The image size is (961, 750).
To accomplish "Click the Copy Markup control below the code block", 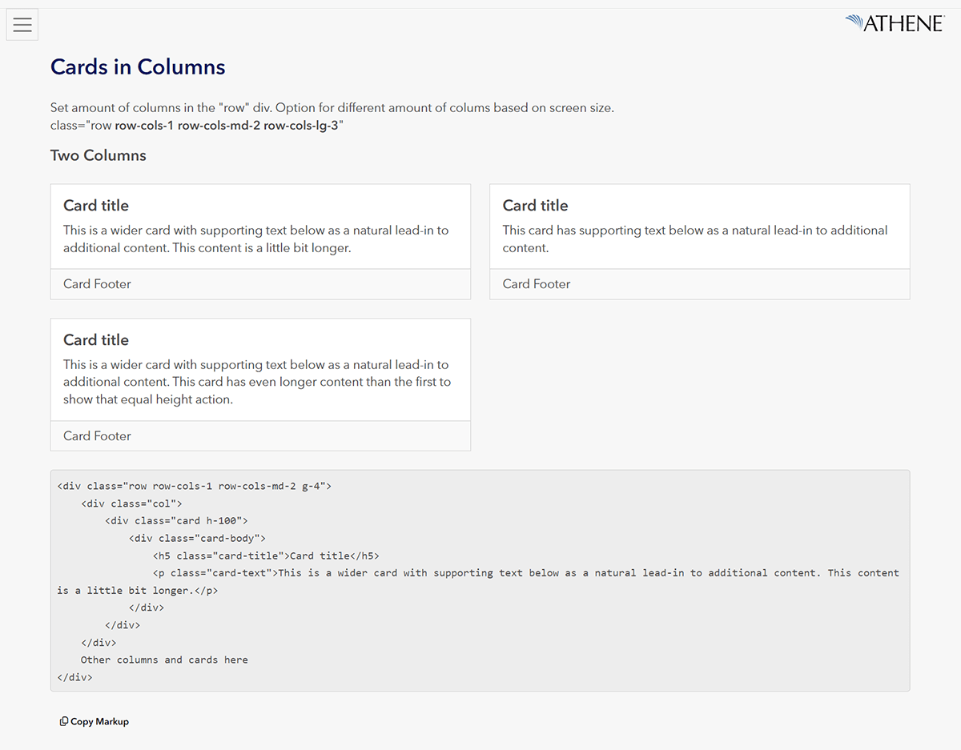I will click(x=94, y=721).
